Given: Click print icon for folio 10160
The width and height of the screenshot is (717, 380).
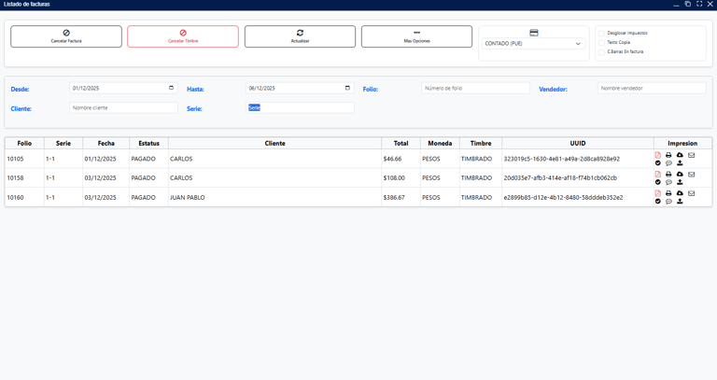Looking at the screenshot, I should point(668,193).
